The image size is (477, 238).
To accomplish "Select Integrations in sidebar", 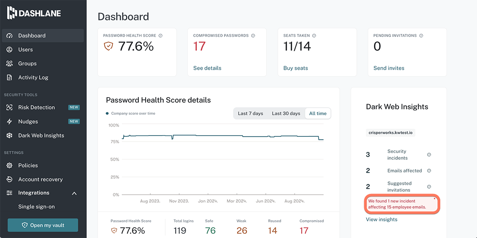I will (x=34, y=193).
